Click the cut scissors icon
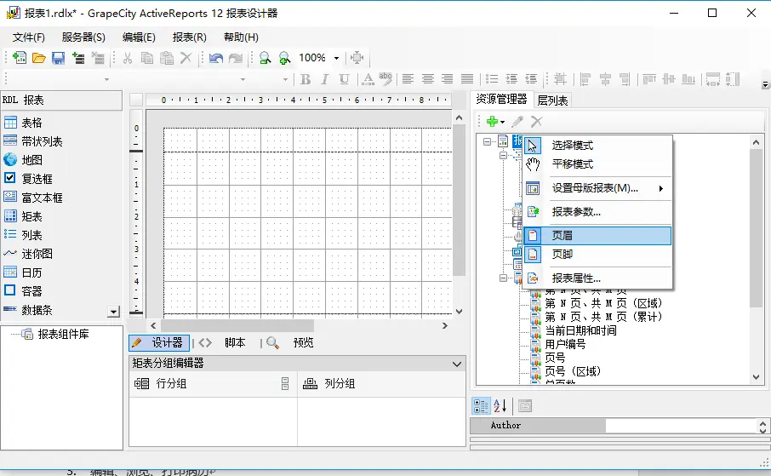 128,58
